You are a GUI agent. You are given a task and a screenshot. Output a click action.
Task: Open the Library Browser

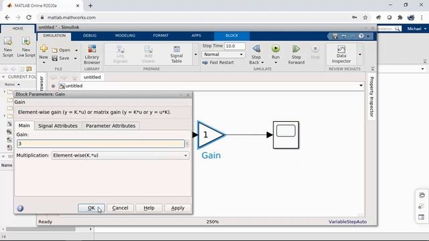tap(92, 55)
